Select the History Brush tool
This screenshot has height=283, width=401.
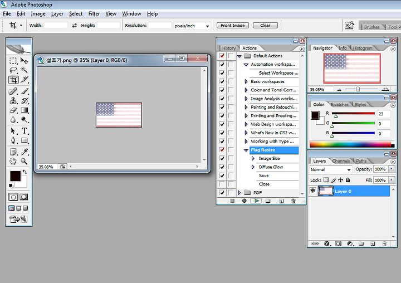point(25,101)
